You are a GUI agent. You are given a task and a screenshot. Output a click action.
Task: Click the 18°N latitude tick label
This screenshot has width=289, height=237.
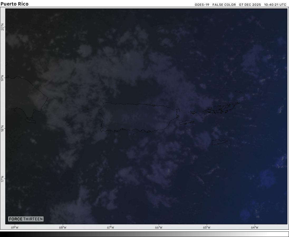[x=3, y=129]
